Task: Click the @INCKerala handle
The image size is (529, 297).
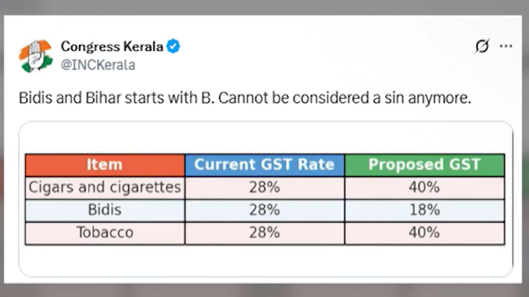Action: click(x=98, y=65)
